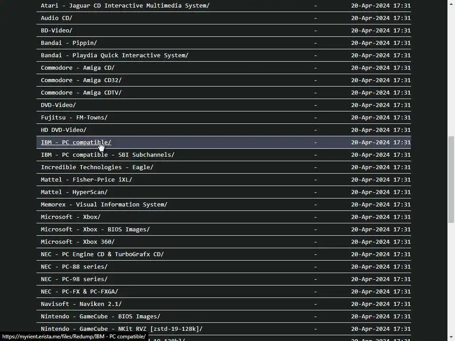The width and height of the screenshot is (455, 341).
Task: Open Commodore - Amiga CD32/ directory
Action: 81,80
